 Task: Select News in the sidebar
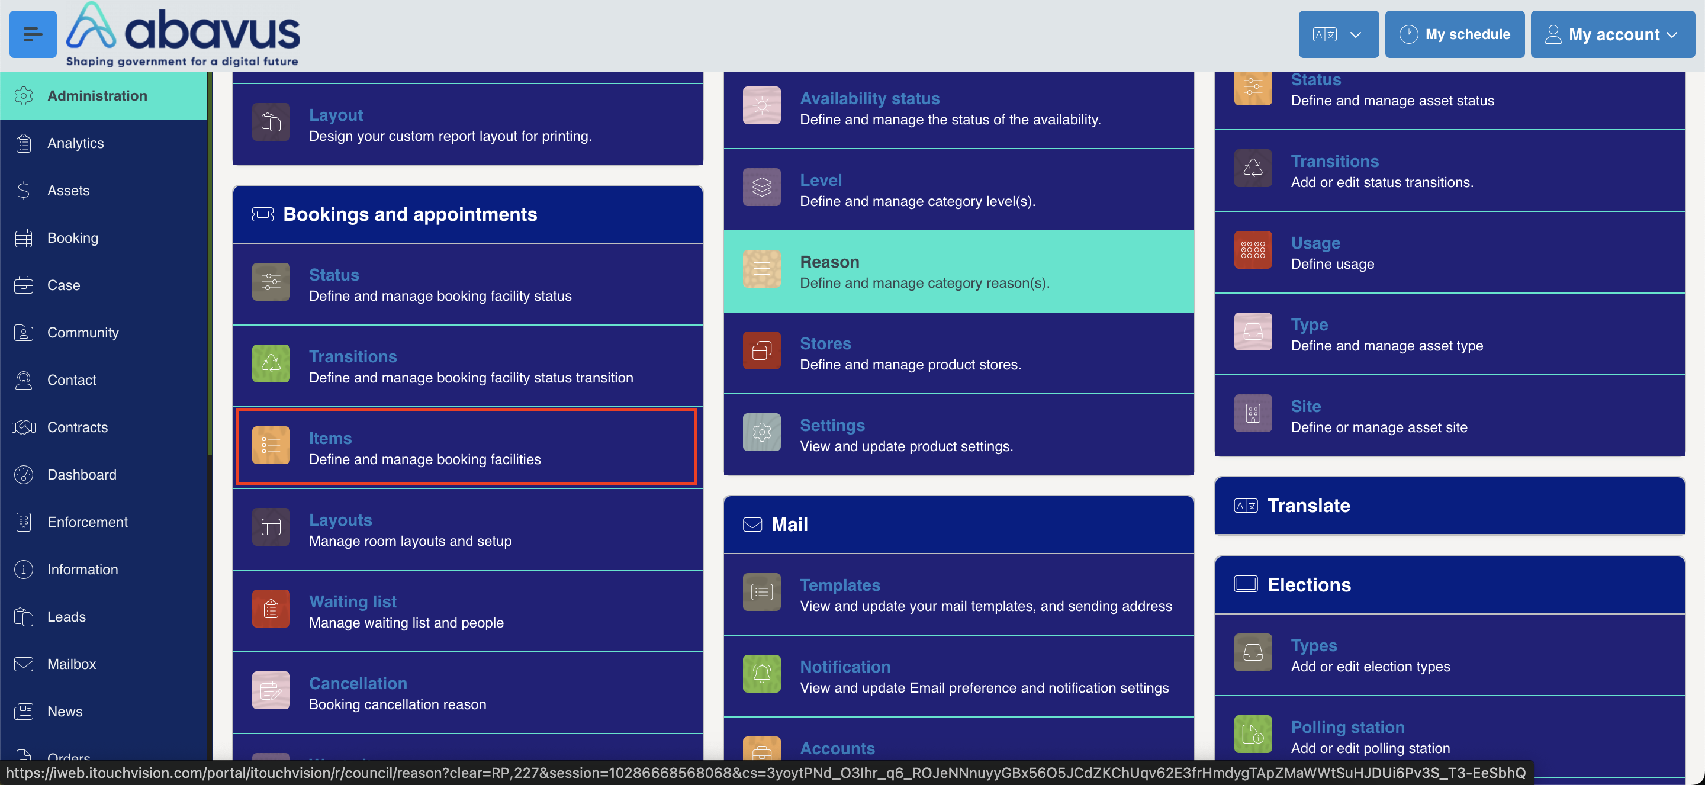(104, 712)
